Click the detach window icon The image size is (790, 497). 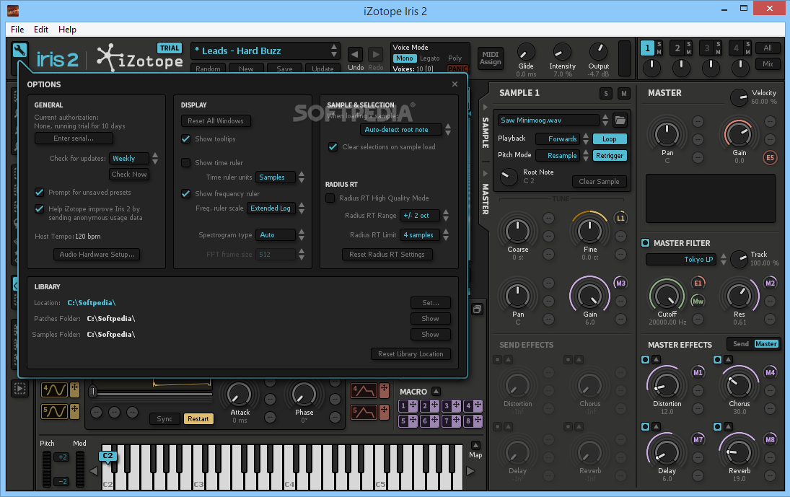click(x=477, y=309)
